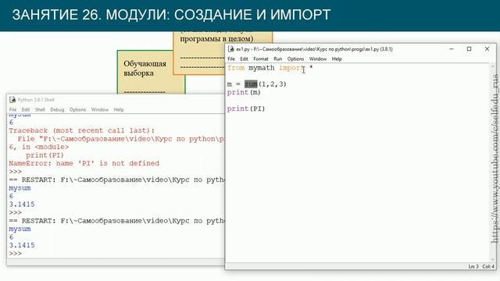Click ex1.py window title bar text
Screen dimensions: 500x281
pos(314,49)
